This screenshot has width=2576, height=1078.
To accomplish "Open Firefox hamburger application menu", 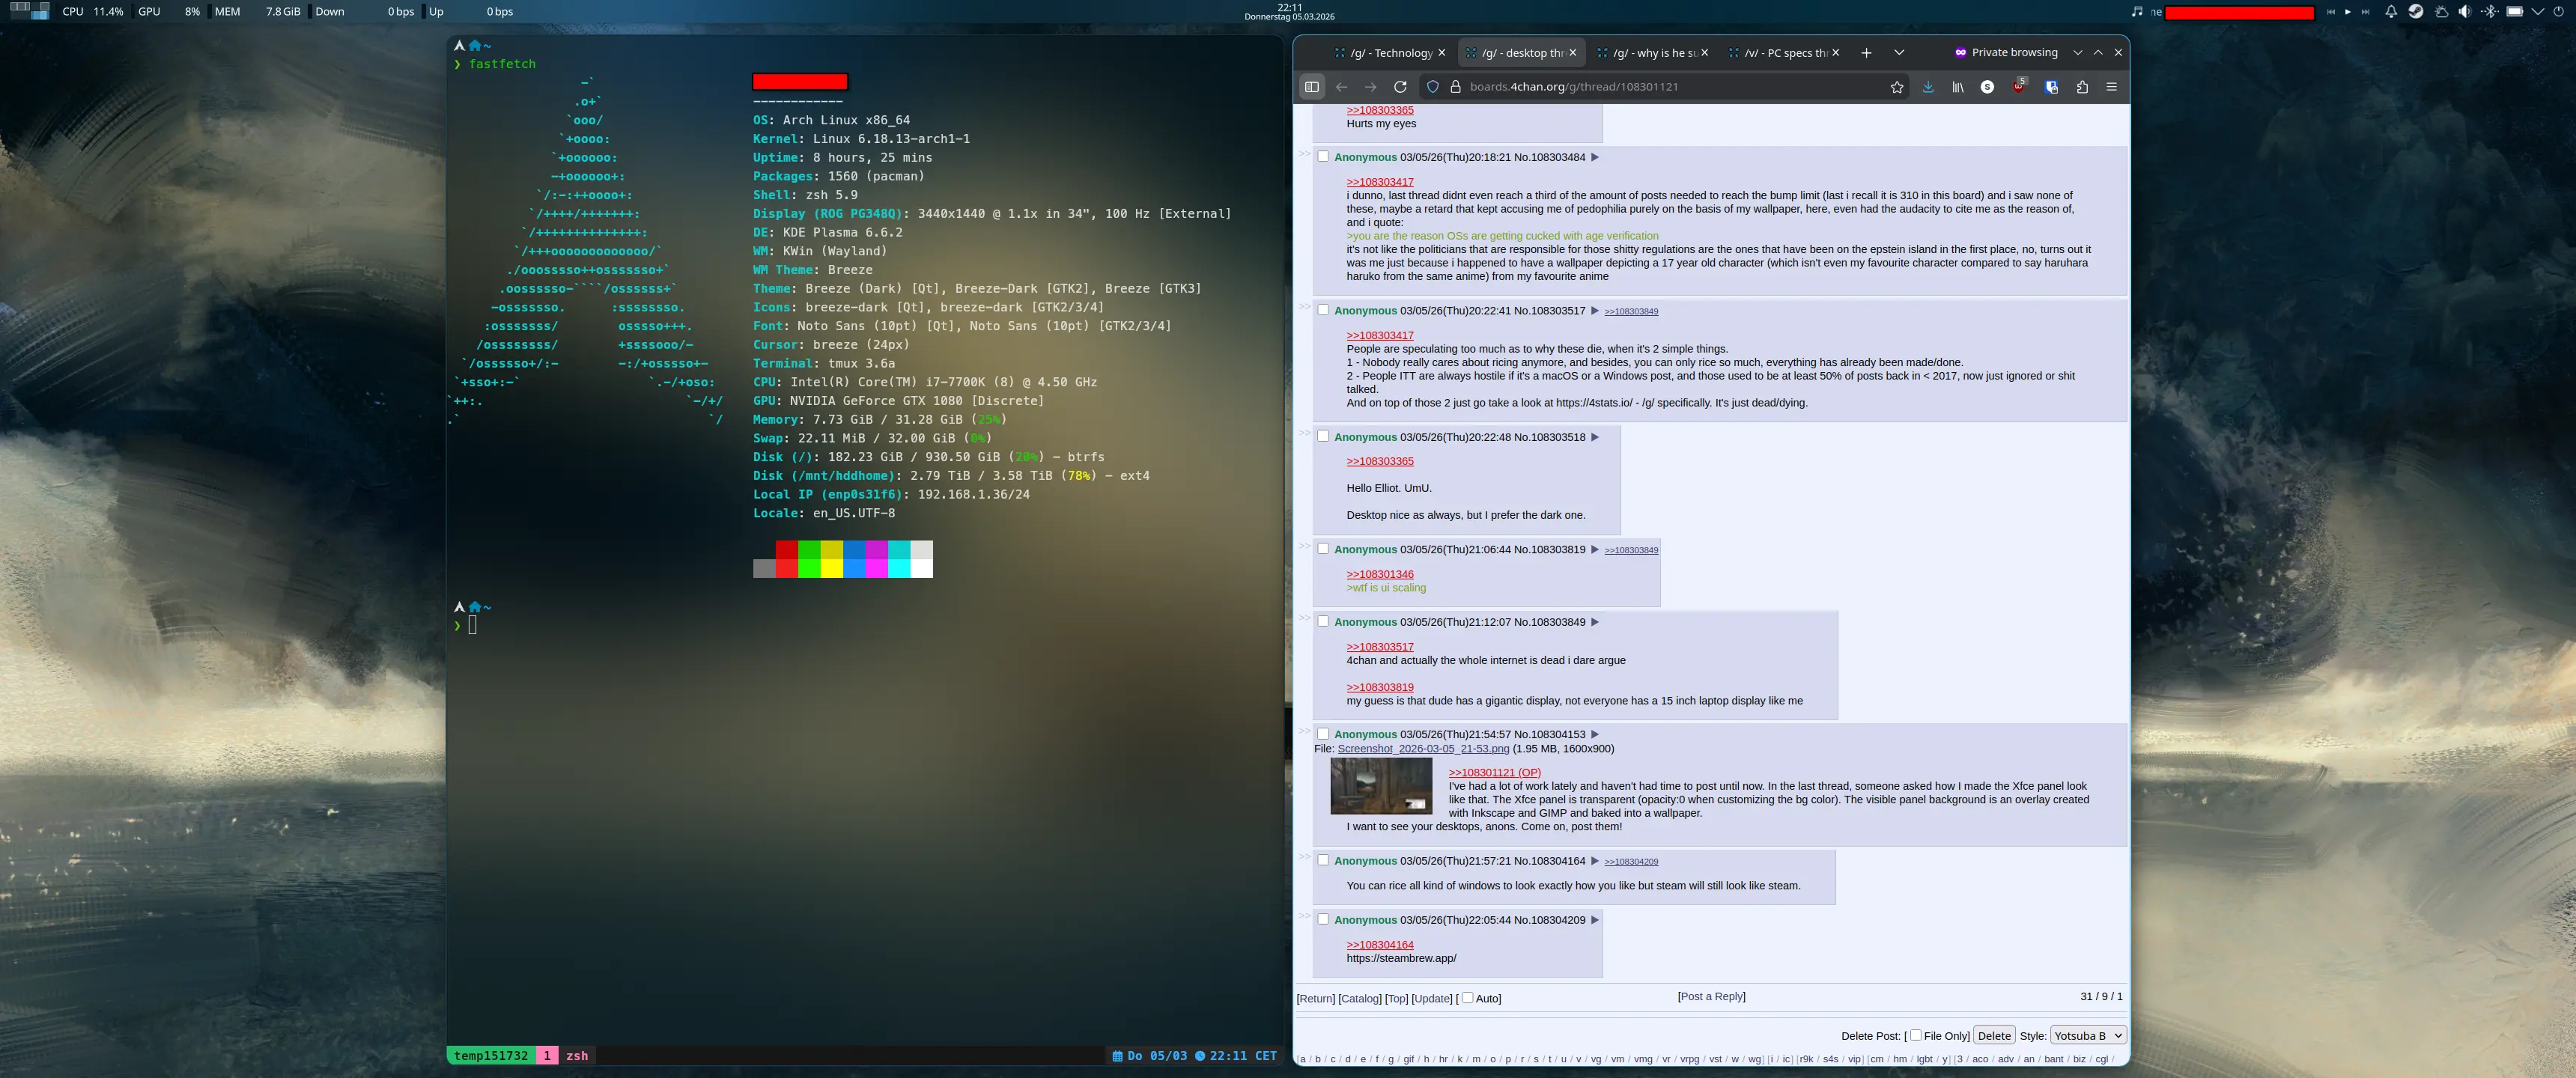I will 2111,87.
